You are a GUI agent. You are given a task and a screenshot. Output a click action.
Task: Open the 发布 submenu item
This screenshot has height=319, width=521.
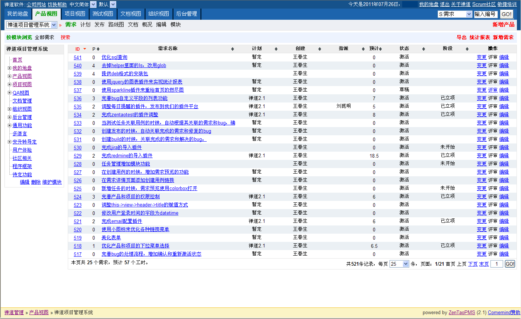pos(99,25)
